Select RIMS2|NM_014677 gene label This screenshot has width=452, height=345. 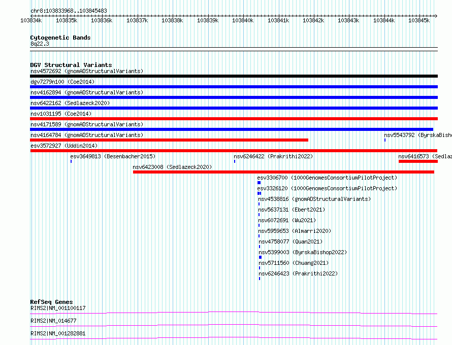[53, 321]
